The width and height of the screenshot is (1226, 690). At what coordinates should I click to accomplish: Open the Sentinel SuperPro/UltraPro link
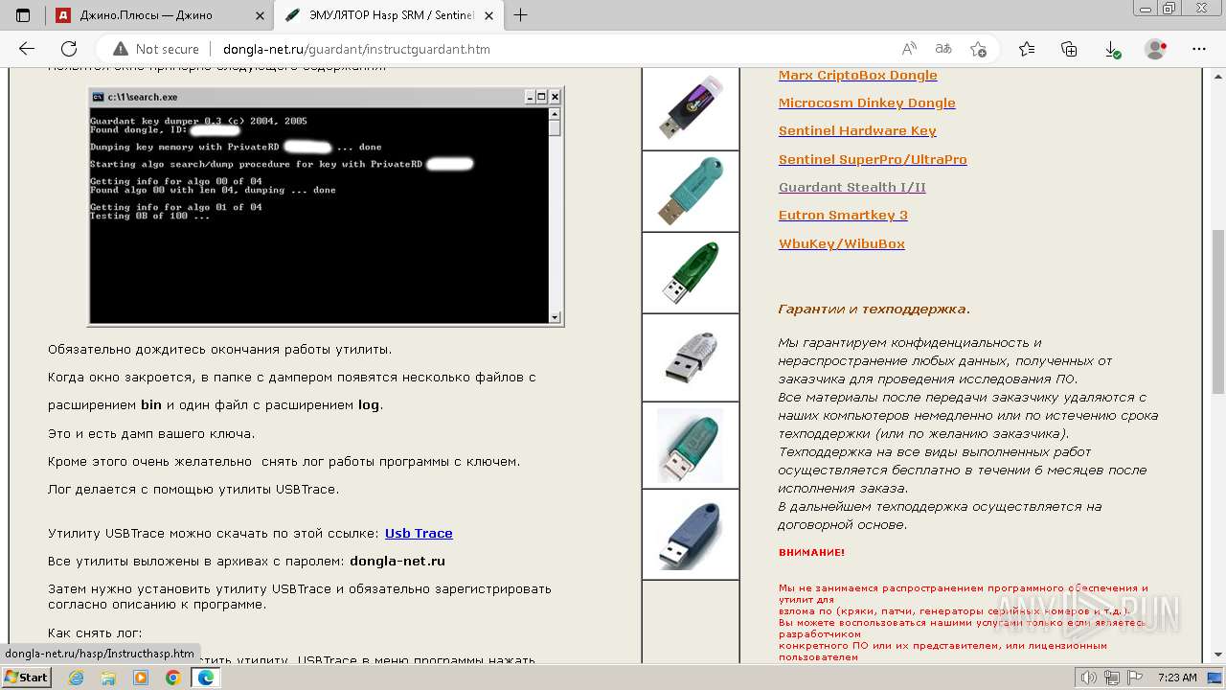pos(873,159)
